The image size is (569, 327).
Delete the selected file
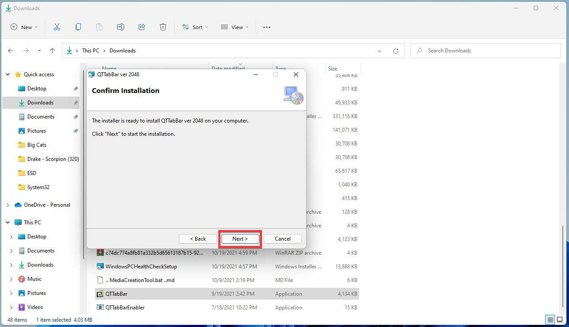click(x=163, y=27)
